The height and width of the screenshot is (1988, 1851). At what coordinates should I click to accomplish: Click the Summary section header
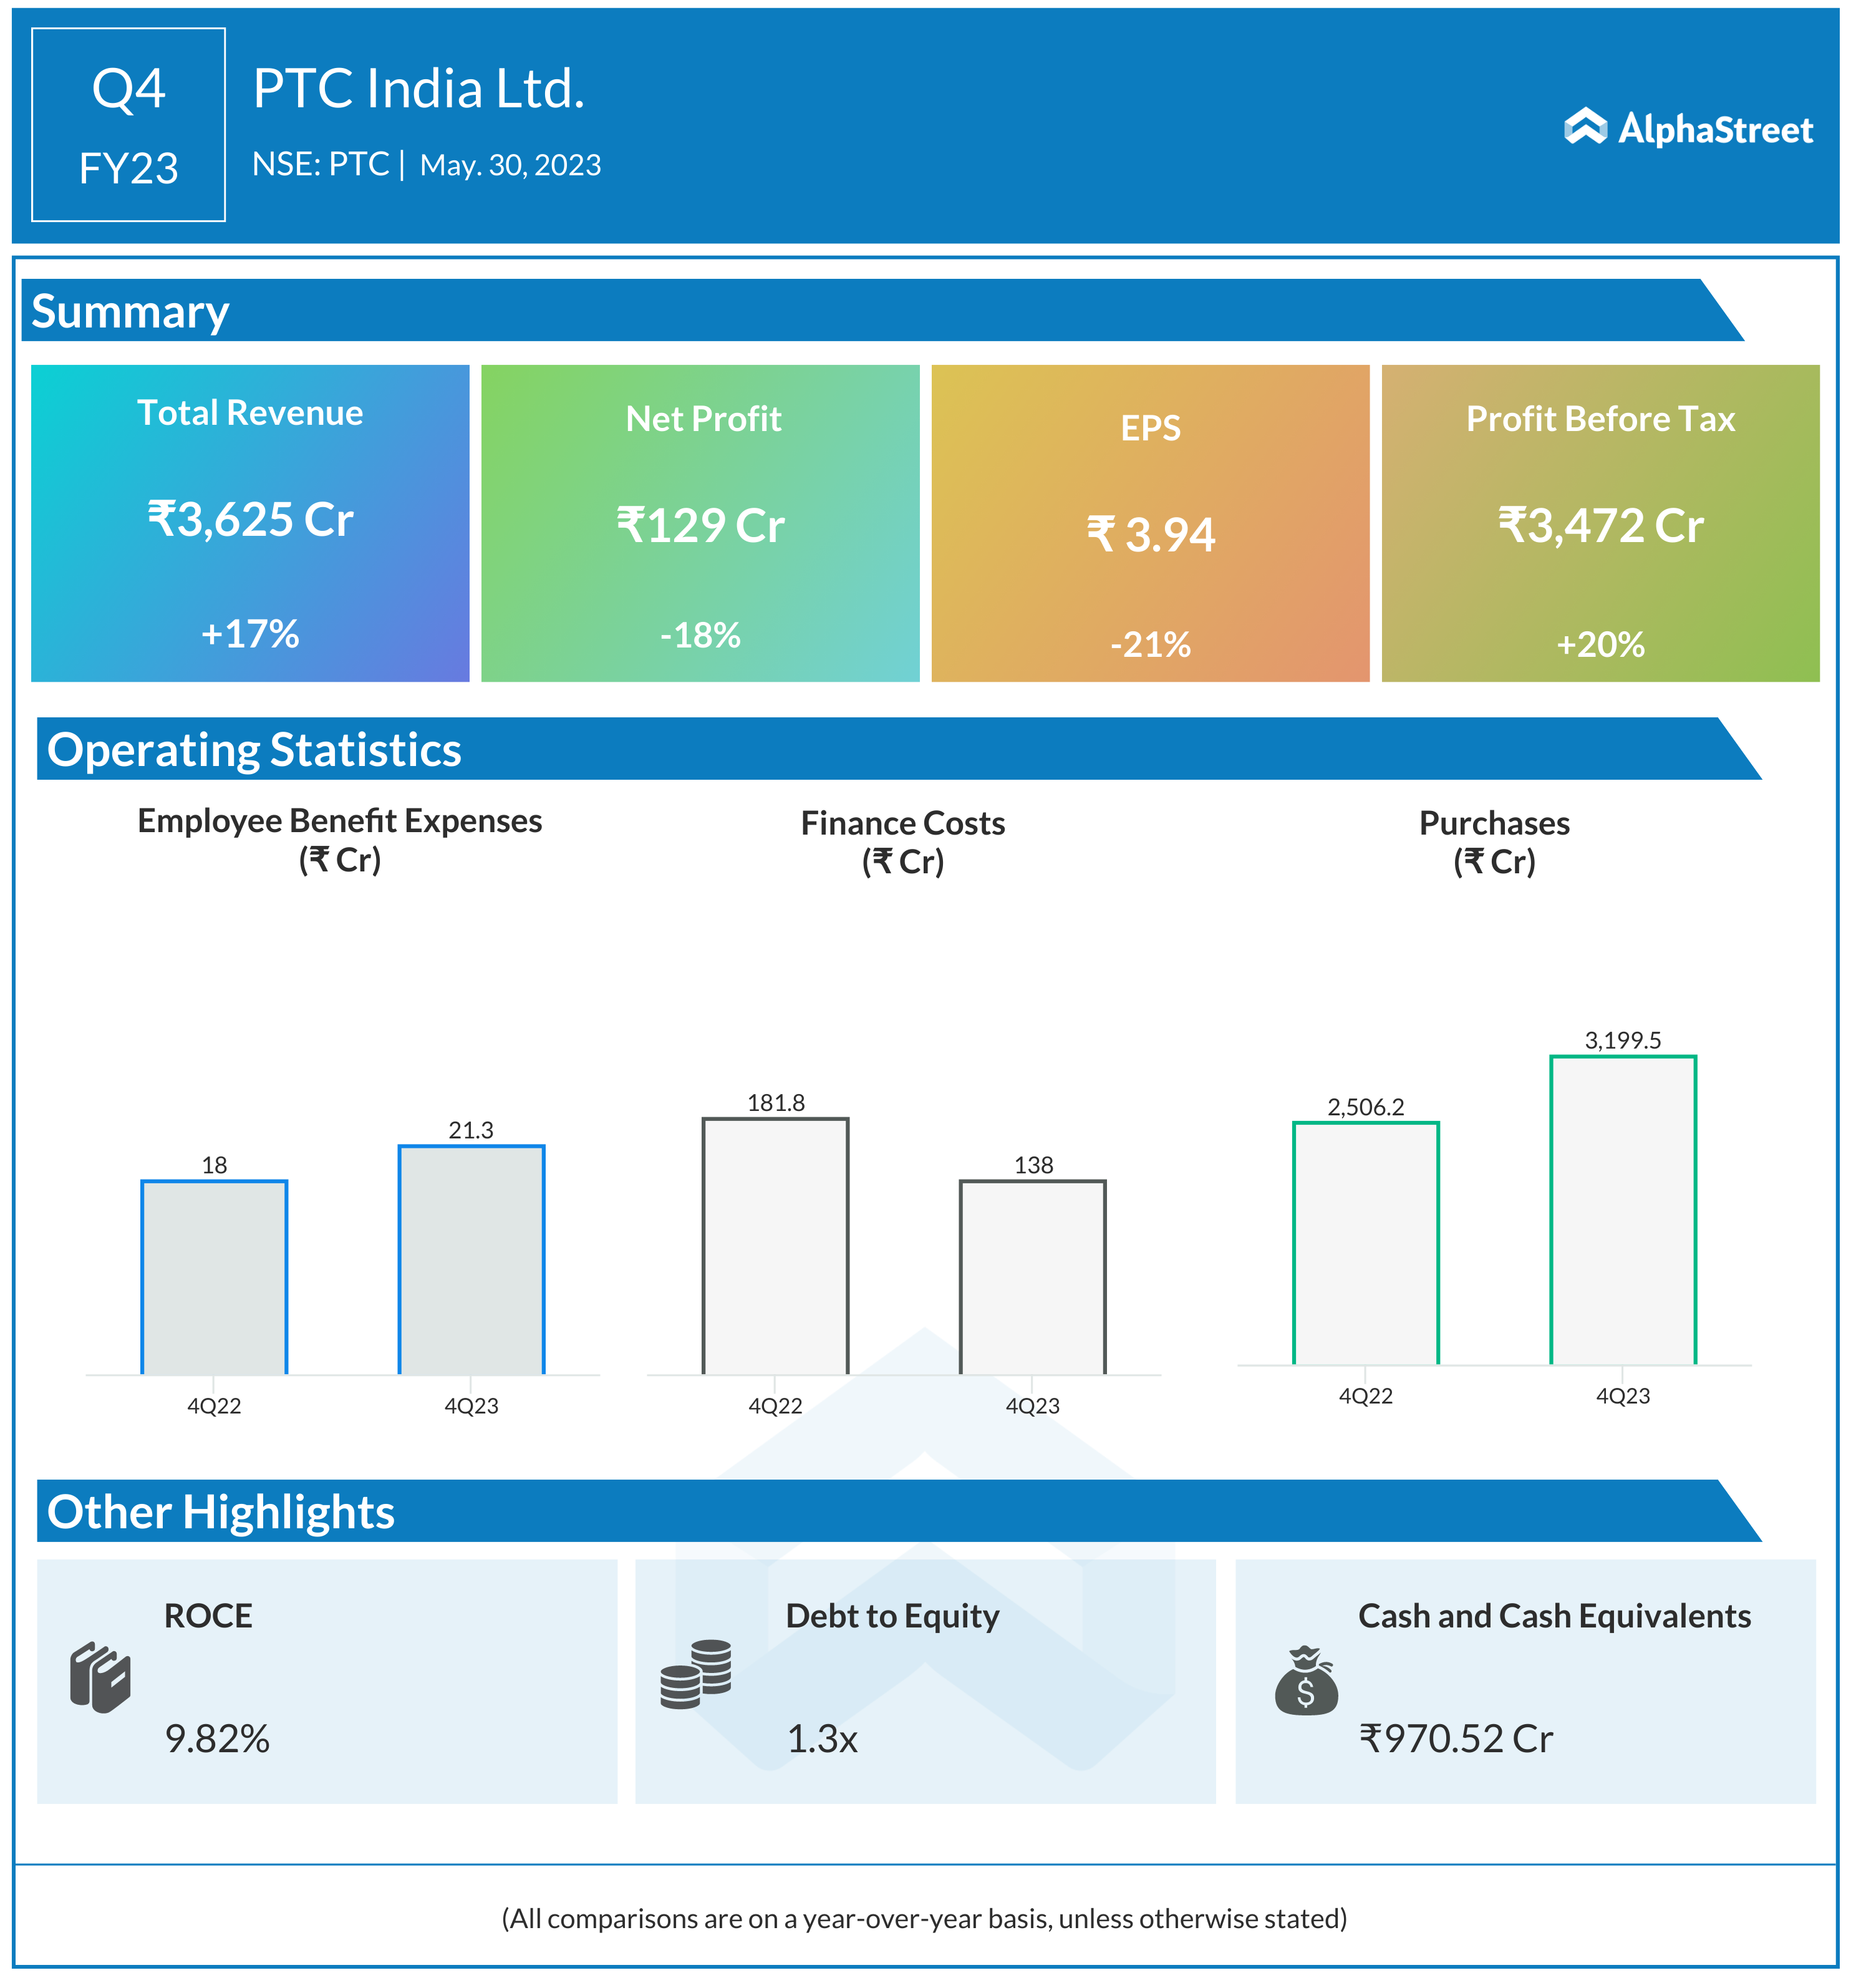(130, 311)
